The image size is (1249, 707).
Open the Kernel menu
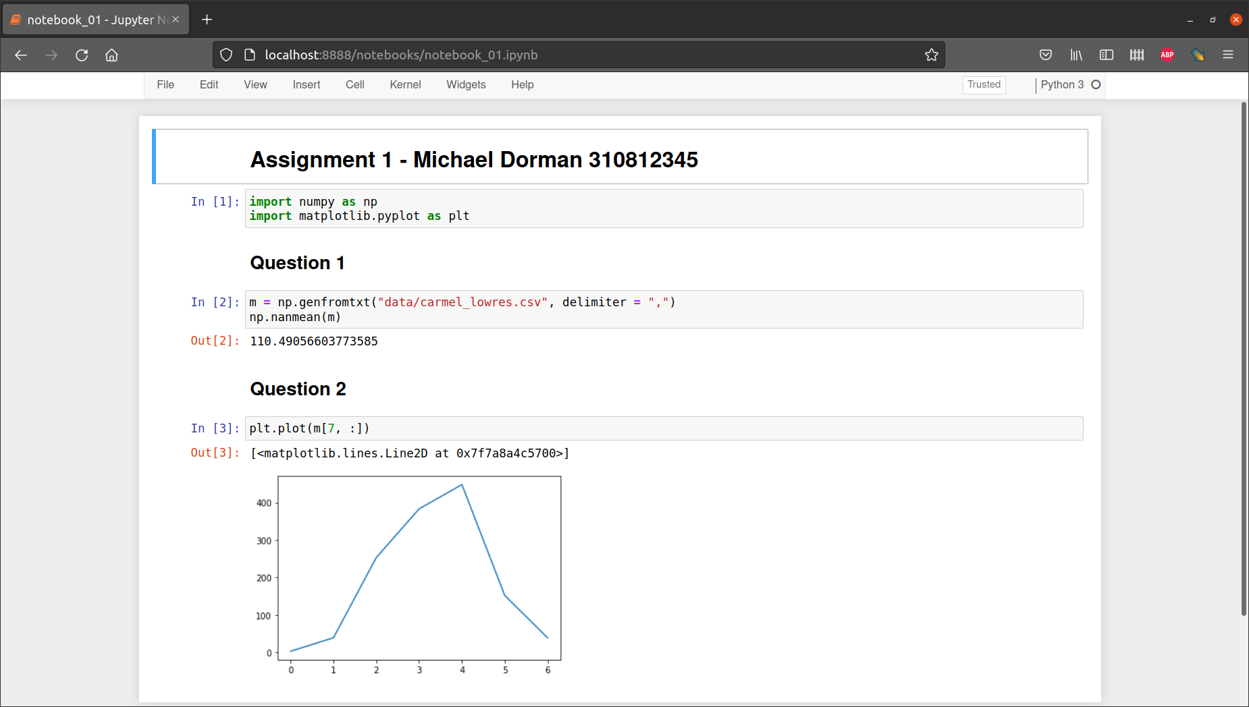point(405,85)
